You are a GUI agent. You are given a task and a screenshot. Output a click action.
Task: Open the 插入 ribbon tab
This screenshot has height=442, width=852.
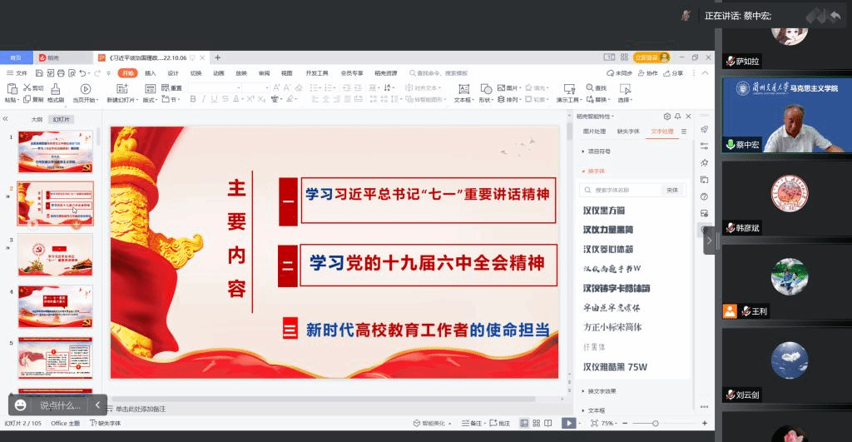151,73
